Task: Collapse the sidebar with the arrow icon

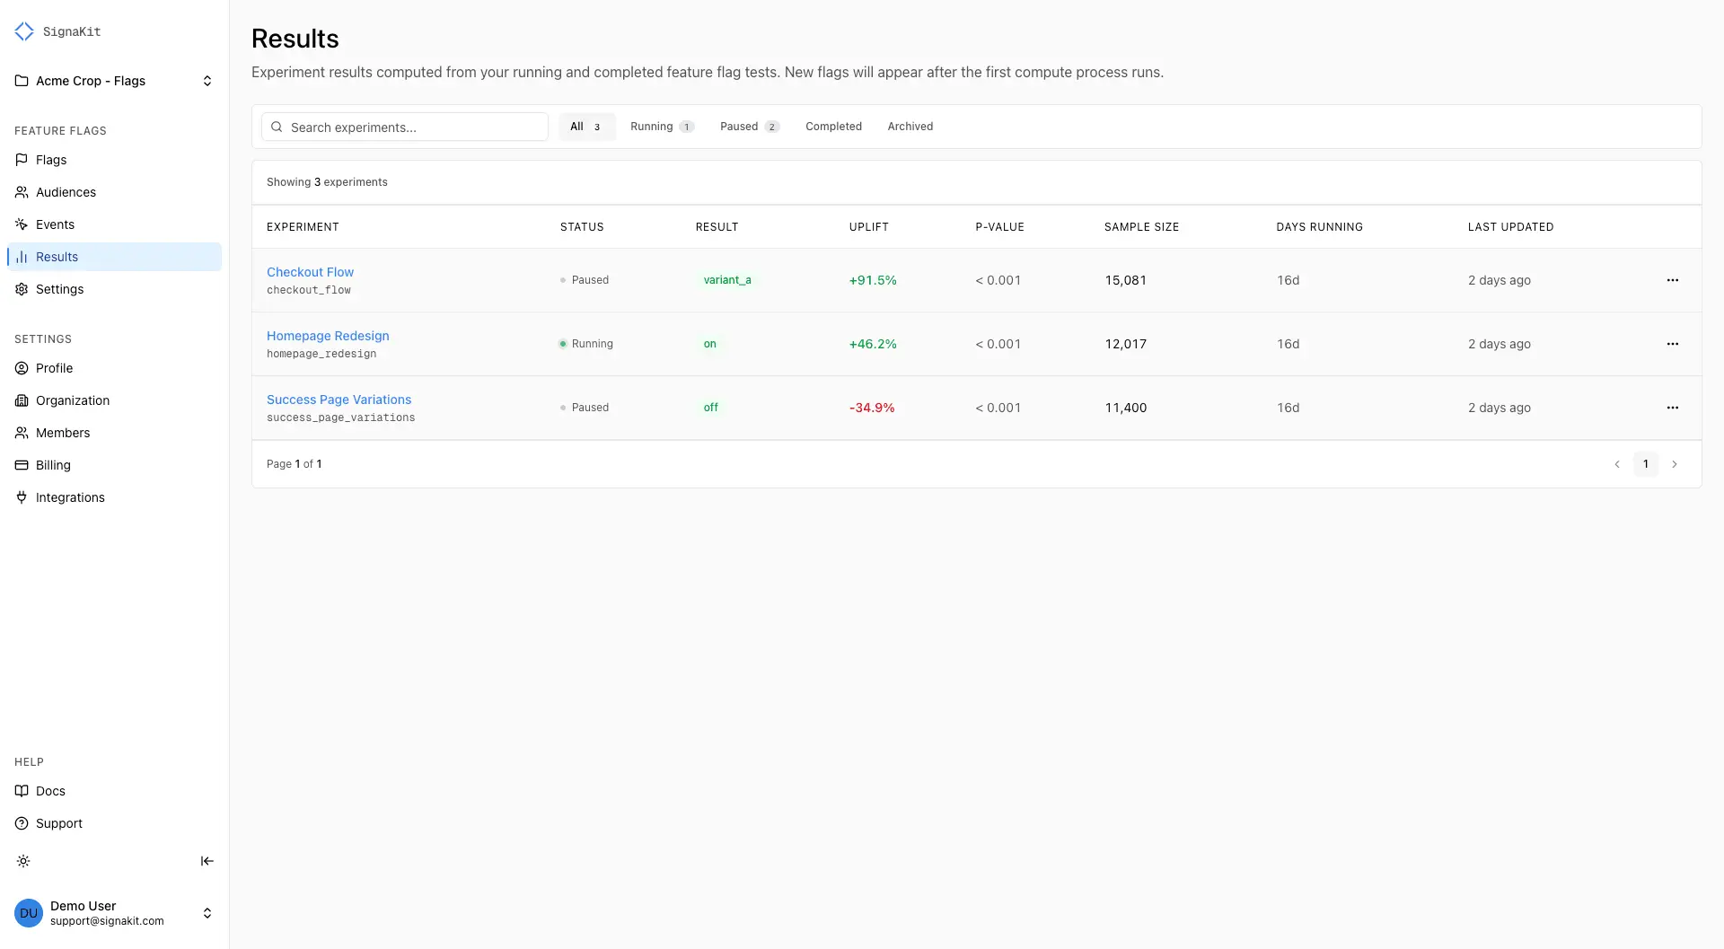Action: coord(207,861)
